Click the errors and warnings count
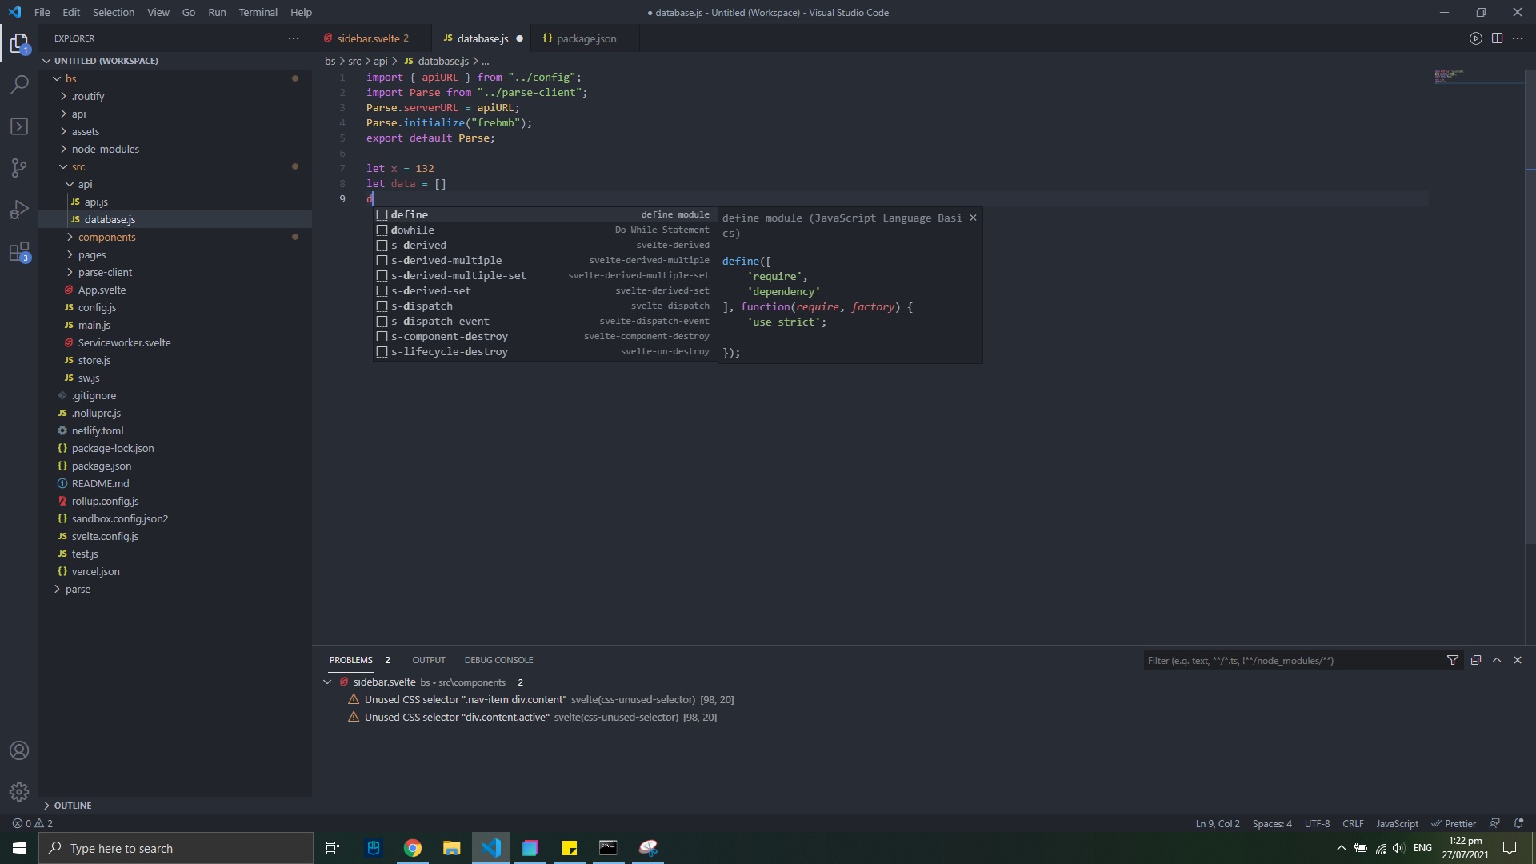The width and height of the screenshot is (1536, 864). pyautogui.click(x=34, y=823)
